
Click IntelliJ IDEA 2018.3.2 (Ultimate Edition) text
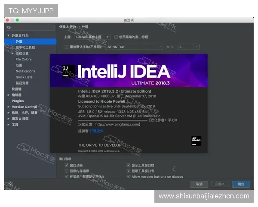[x=114, y=91]
